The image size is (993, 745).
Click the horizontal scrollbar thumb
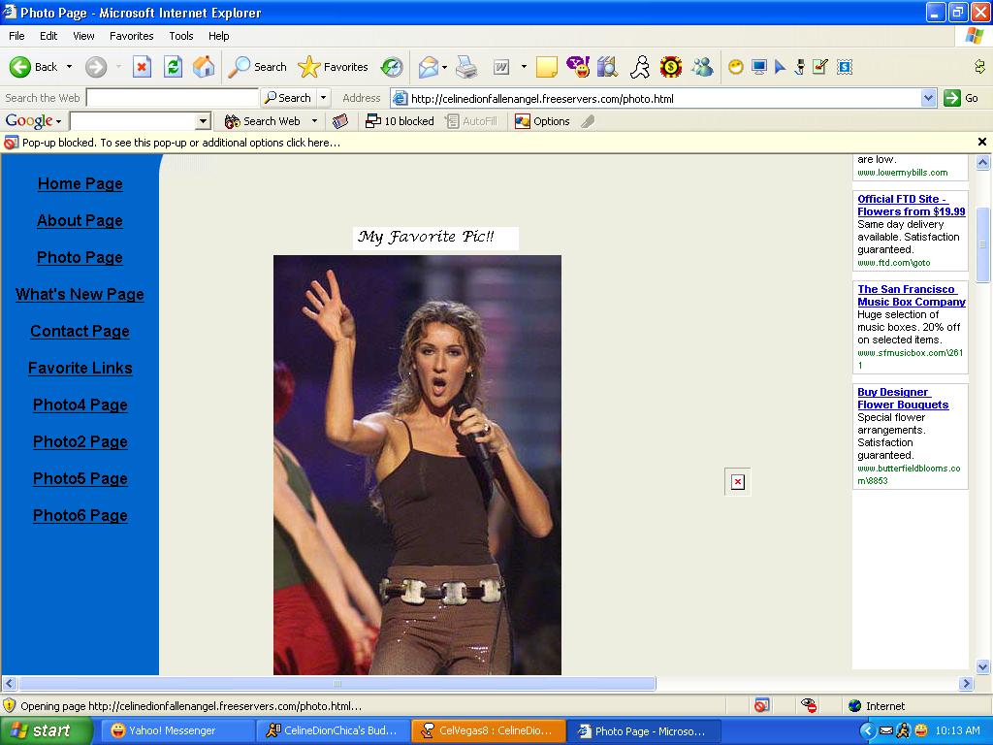[336, 684]
